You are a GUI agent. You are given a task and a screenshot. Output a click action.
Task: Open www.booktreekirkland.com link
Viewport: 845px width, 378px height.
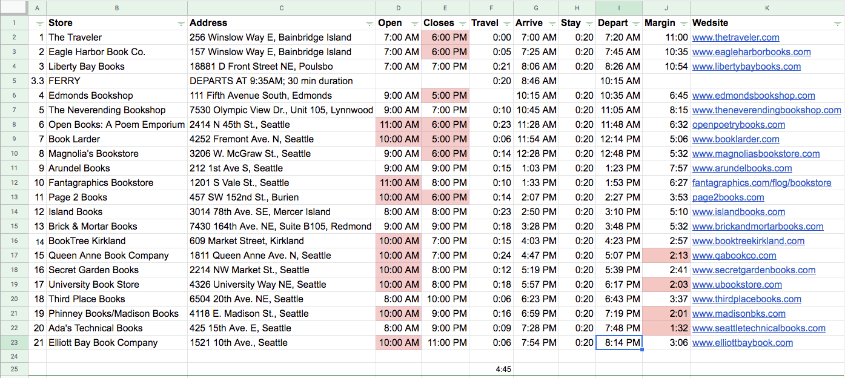point(749,241)
